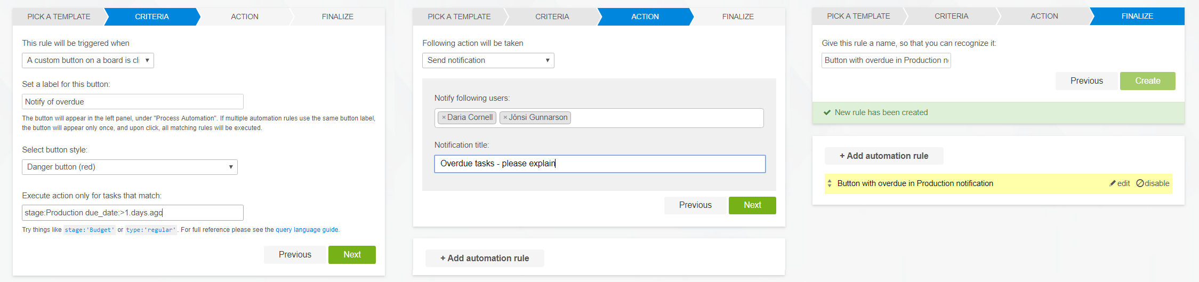Expand the Danger button style dropdown
The image size is (1199, 282).
point(130,167)
